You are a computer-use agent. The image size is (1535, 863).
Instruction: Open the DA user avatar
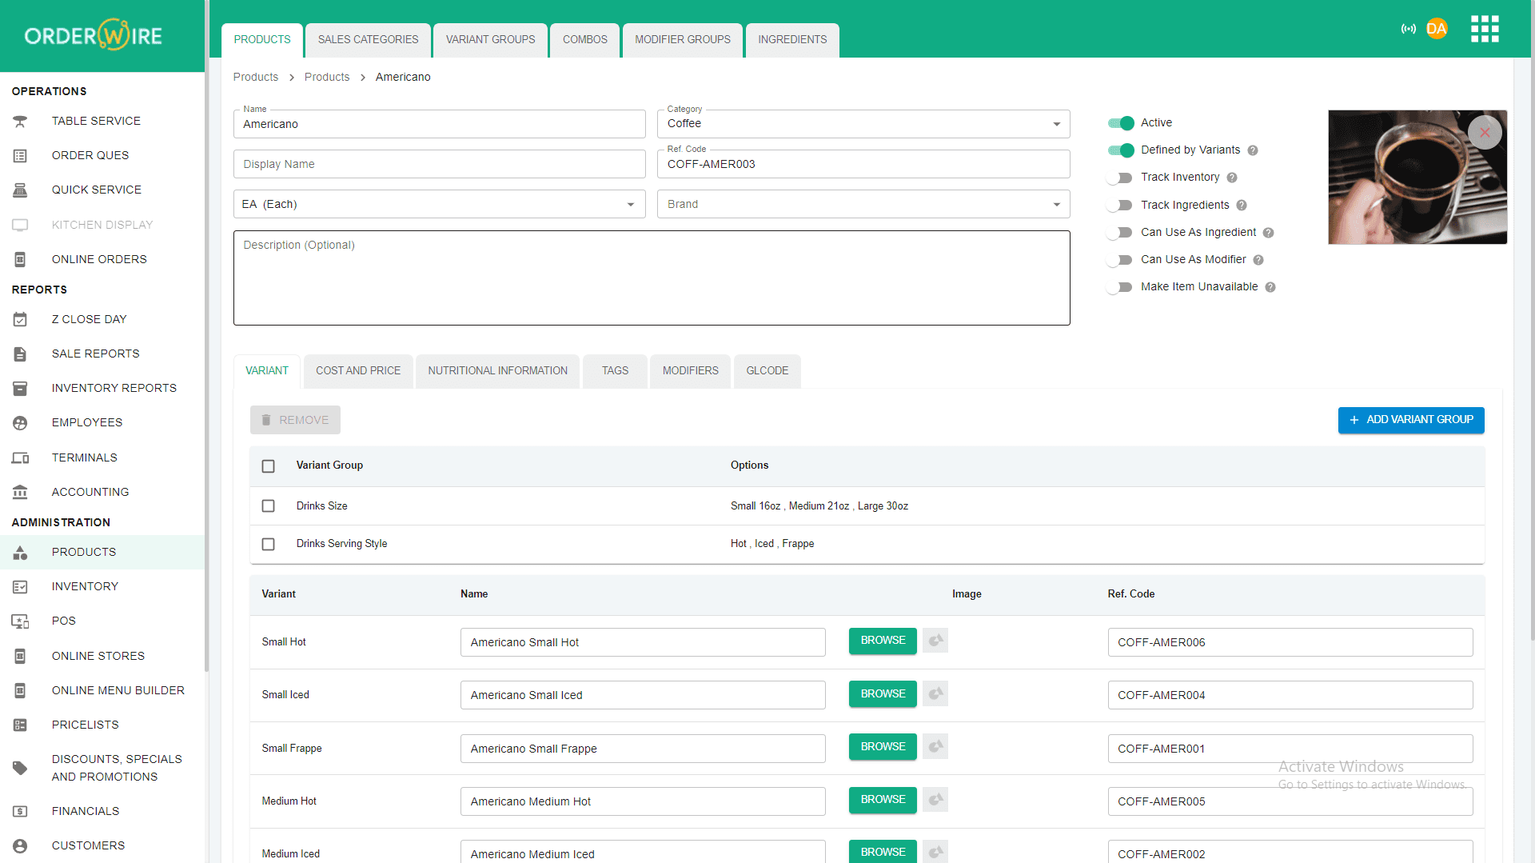[x=1437, y=29]
